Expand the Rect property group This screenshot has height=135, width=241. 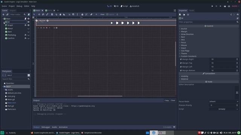tap(183, 37)
